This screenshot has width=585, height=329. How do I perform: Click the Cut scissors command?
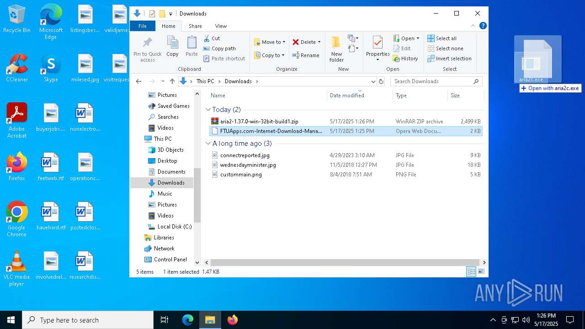pos(212,38)
